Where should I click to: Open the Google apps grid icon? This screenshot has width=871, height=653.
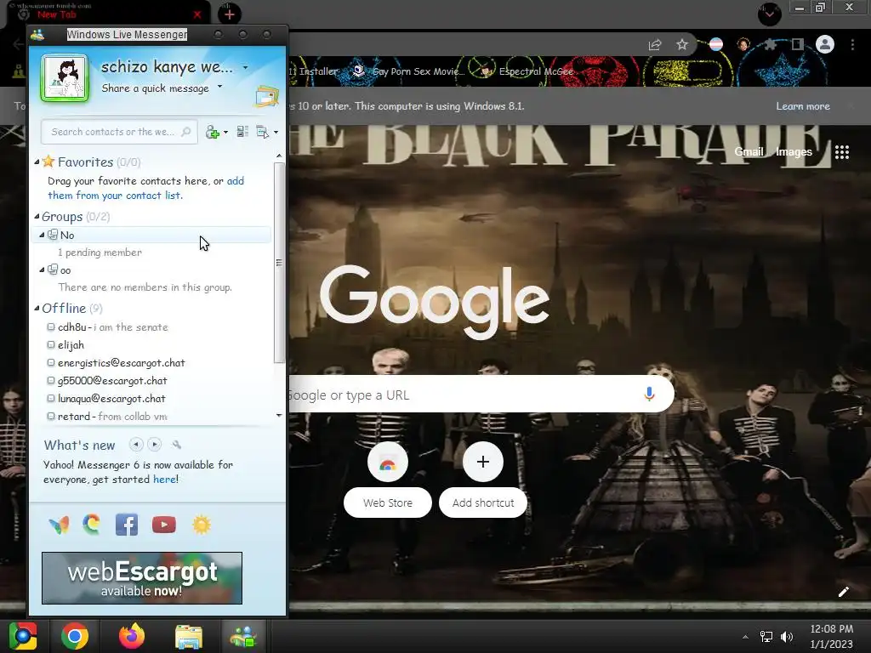click(x=842, y=152)
